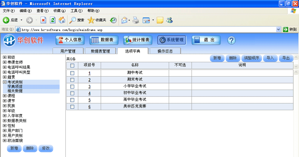
Task: Open 系统管理 system management
Action: pos(172,40)
